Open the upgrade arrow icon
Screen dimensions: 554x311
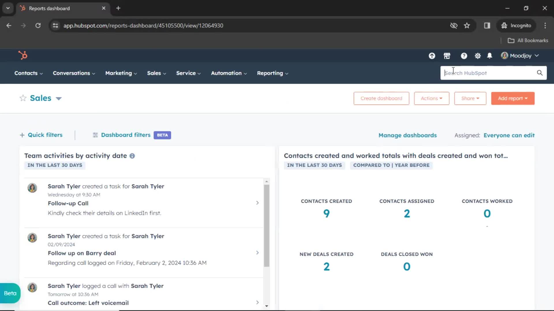[x=432, y=56]
